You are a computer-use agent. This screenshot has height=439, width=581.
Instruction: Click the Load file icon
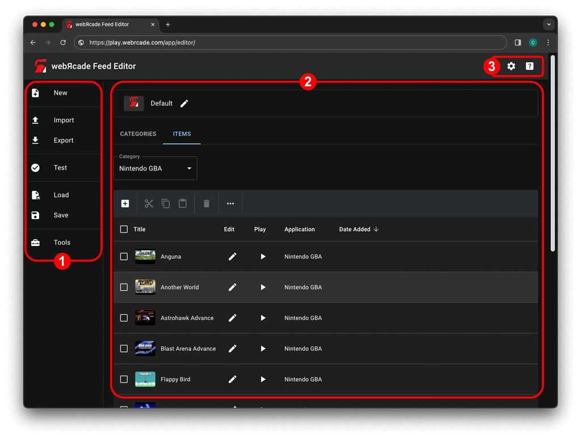(36, 195)
